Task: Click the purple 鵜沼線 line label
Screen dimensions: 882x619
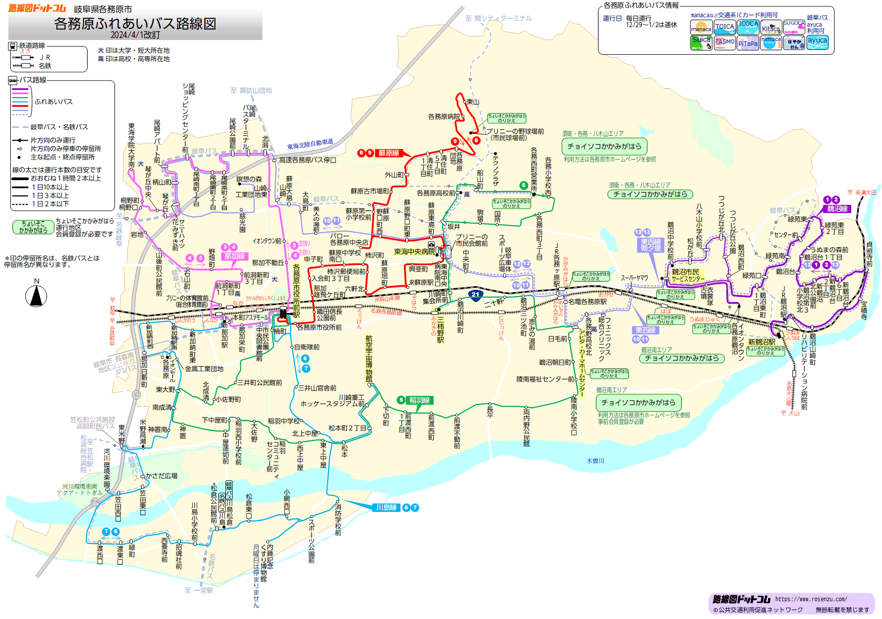Action: [838, 209]
